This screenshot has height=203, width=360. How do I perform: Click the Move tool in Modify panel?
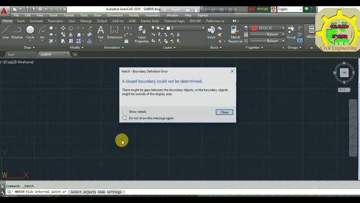[63, 28]
